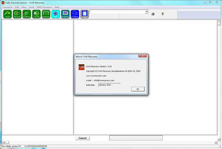Click the CnW app icon in title bar
Image resolution: width=222 pixels, height=149 pixels.
[x=3, y=3]
